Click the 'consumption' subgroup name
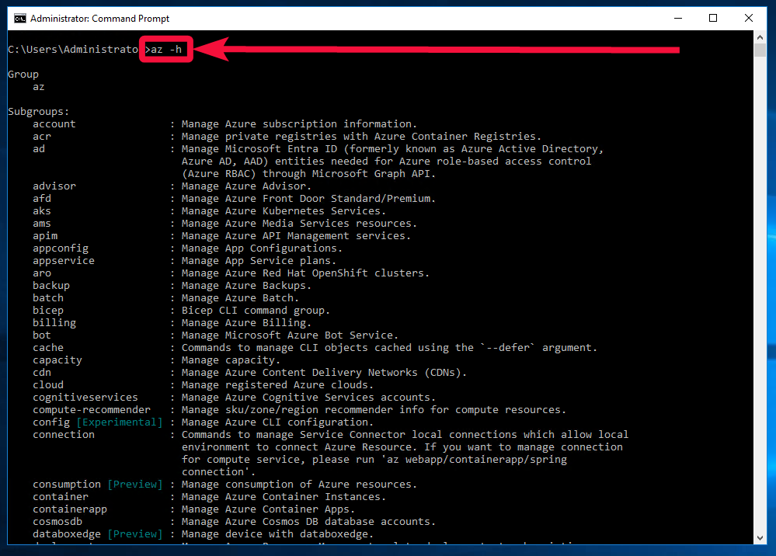 pos(67,485)
